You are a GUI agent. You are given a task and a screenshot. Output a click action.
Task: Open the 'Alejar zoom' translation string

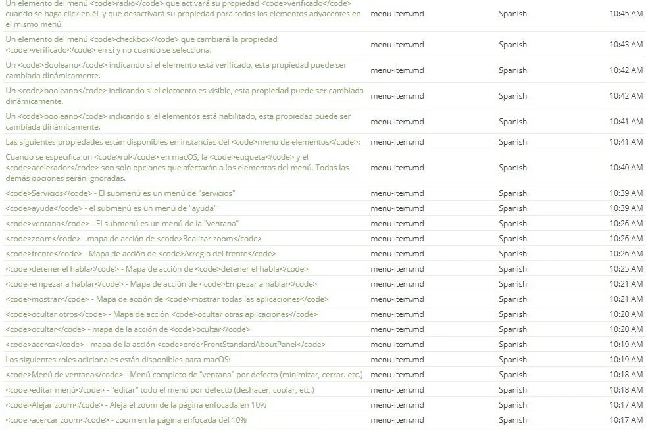[x=136, y=405]
